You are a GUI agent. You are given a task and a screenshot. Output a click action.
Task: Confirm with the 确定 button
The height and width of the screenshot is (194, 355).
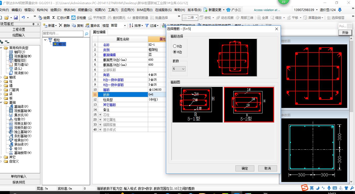245,168
